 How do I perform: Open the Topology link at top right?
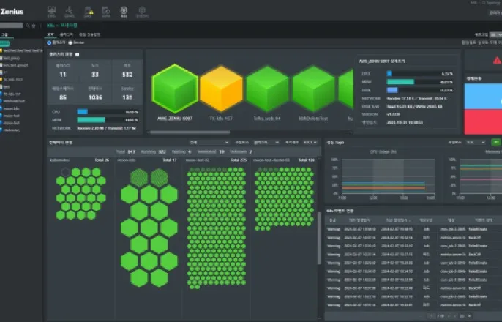[490, 3]
